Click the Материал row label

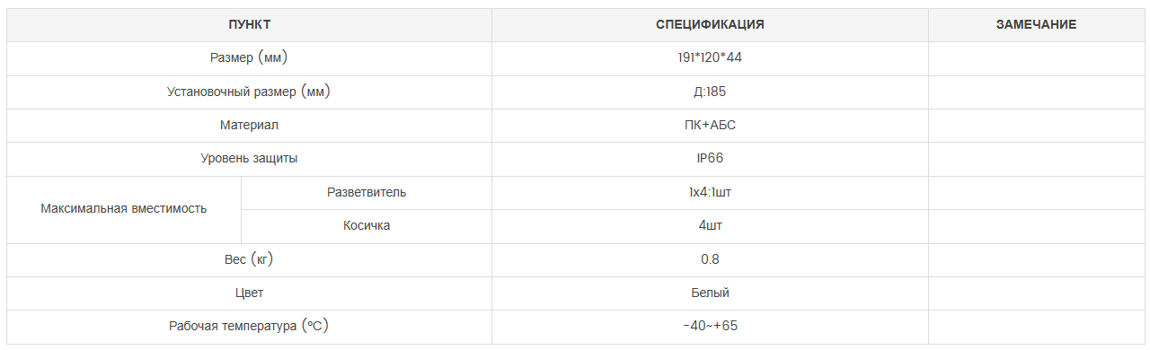pos(249,126)
